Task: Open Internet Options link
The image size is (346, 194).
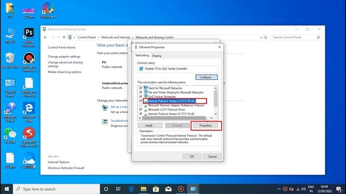Action: [x=59, y=162]
